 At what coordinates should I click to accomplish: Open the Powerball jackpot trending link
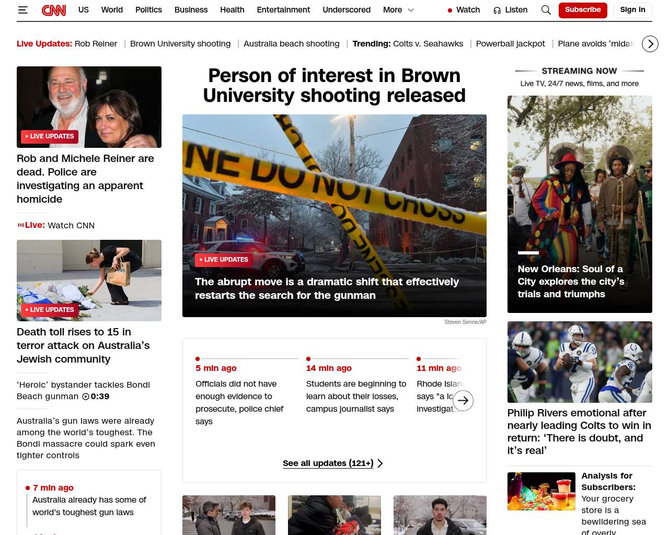(x=510, y=44)
